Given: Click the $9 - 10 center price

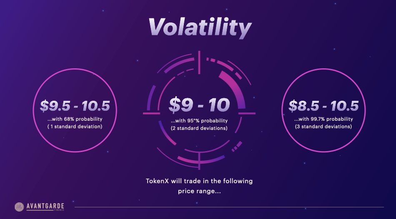Looking at the screenshot, I should point(199,105).
